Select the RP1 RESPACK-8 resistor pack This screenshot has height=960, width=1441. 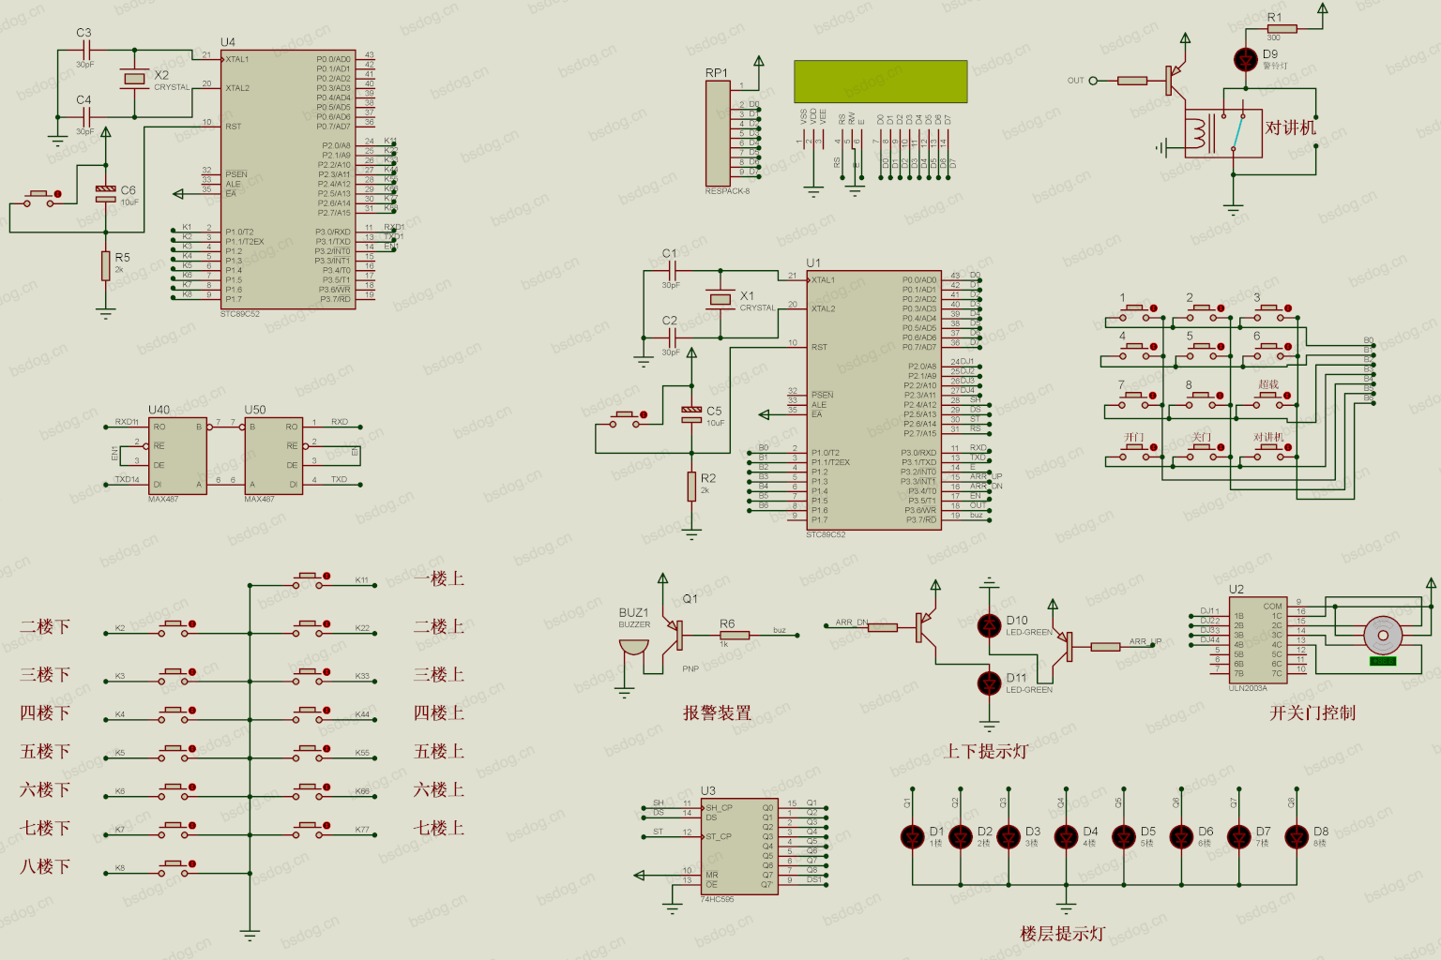(718, 133)
